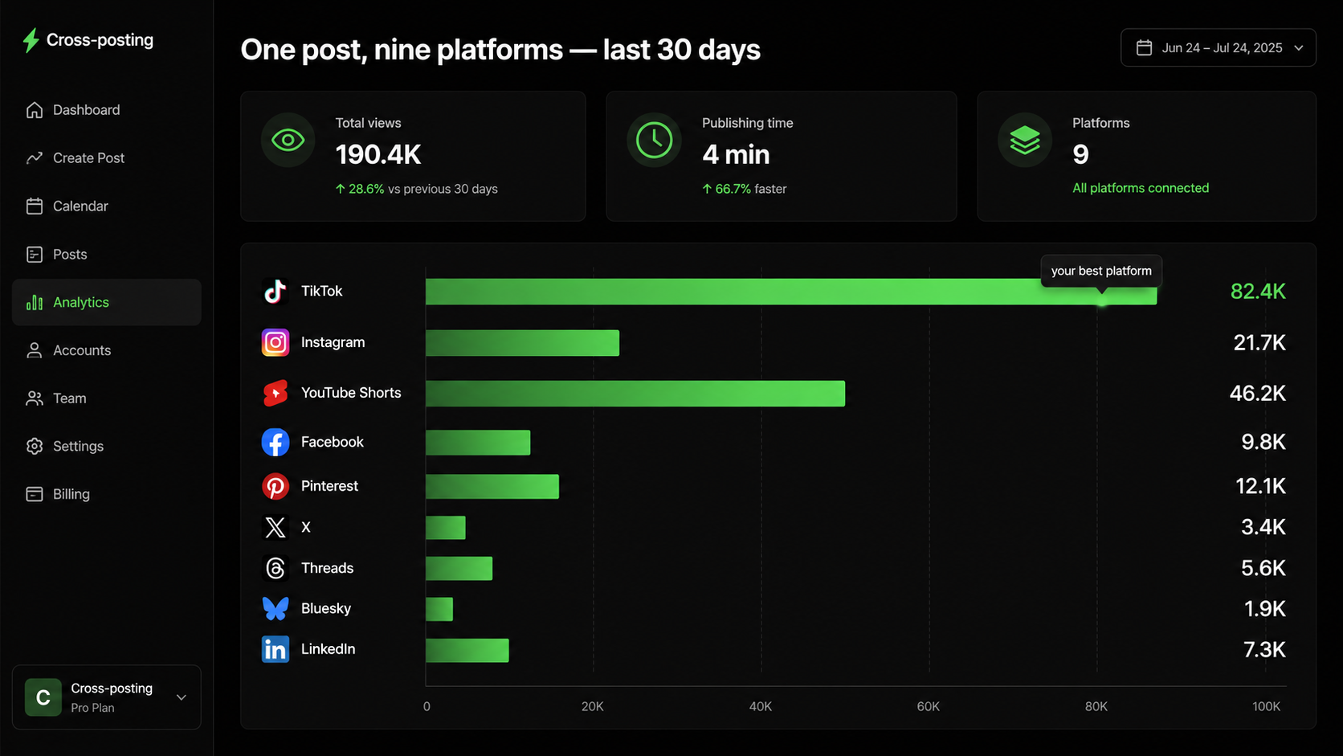Click the 'your best platform' tooltip

[1101, 271]
